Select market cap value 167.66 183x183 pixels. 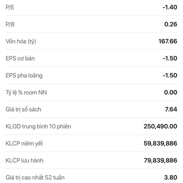click(x=167, y=41)
